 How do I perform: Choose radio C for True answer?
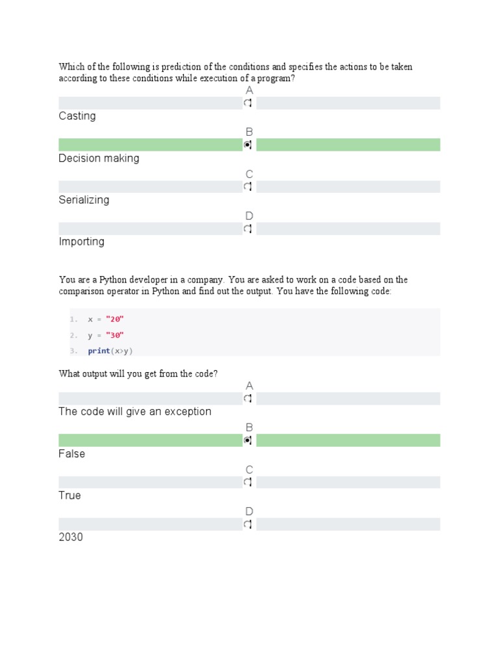(x=248, y=482)
